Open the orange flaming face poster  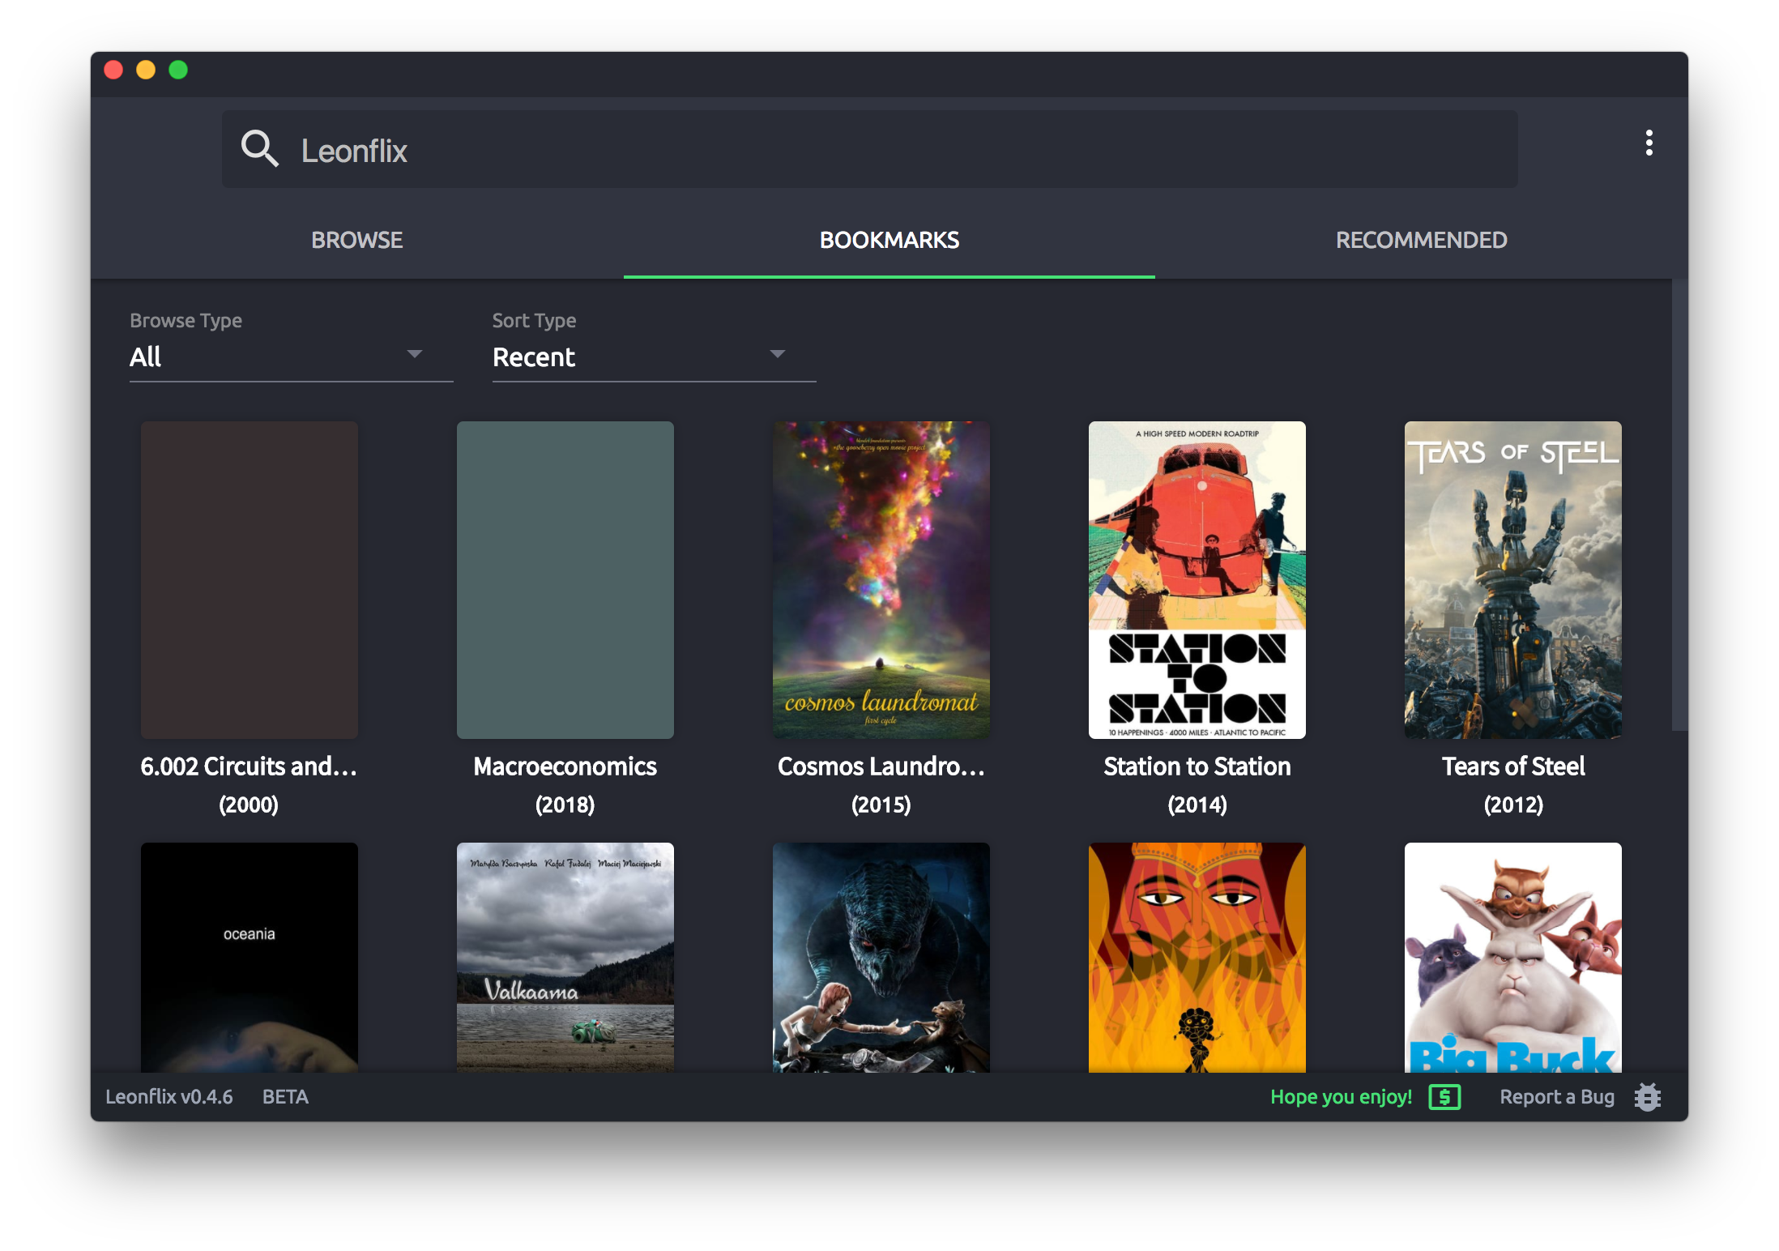tap(1197, 957)
